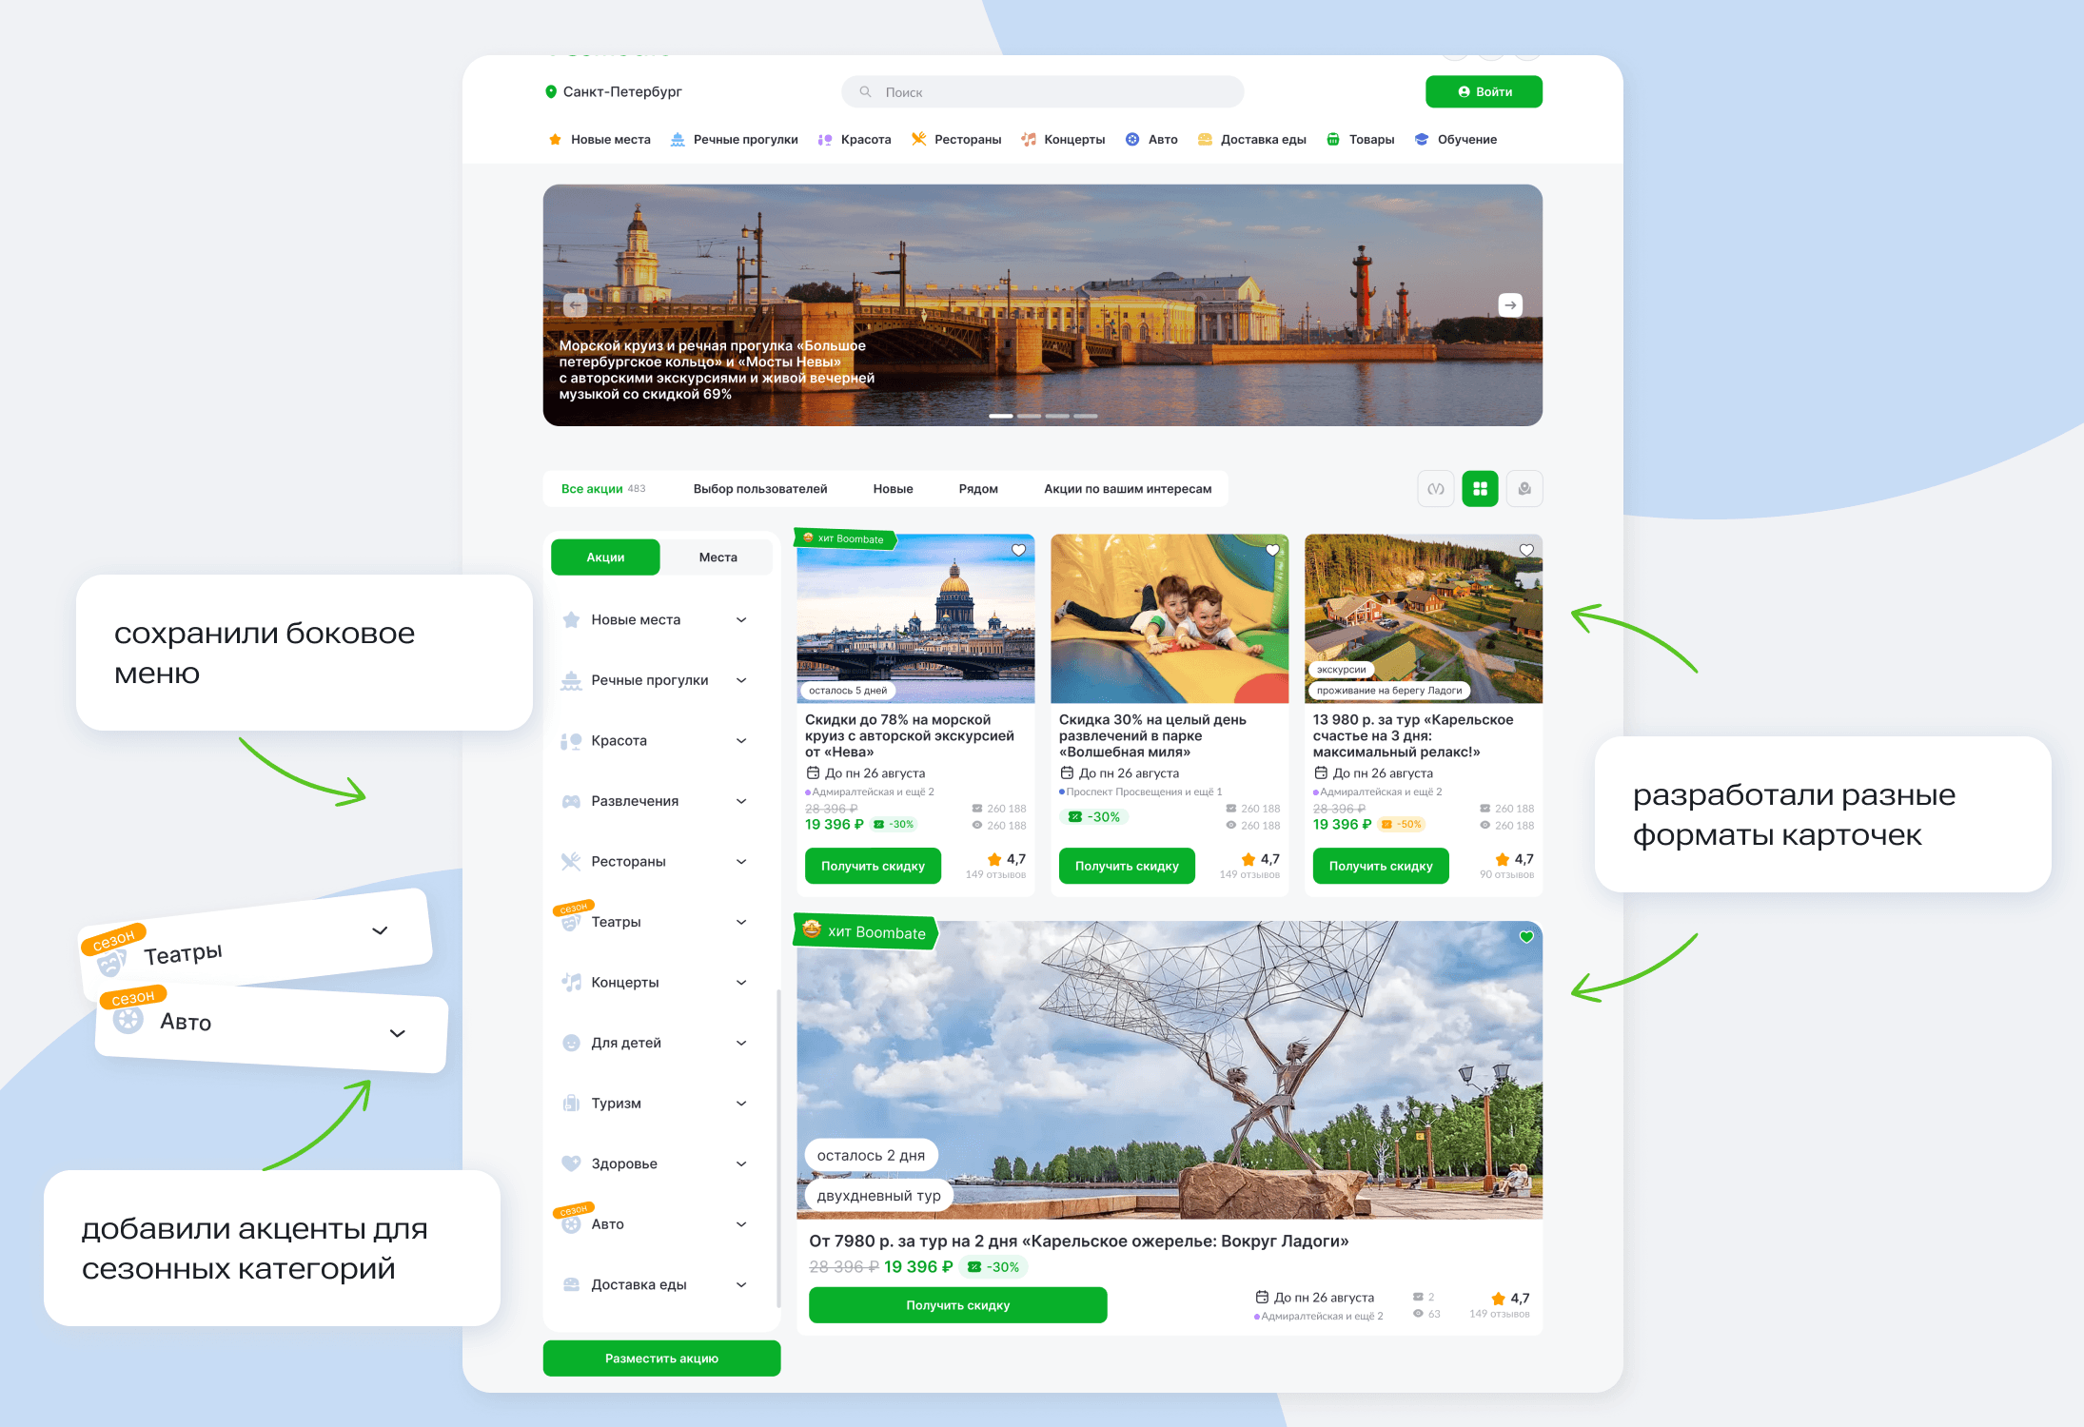This screenshot has height=1427, width=2084.
Task: Open Авто in top navigation
Action: [1151, 139]
